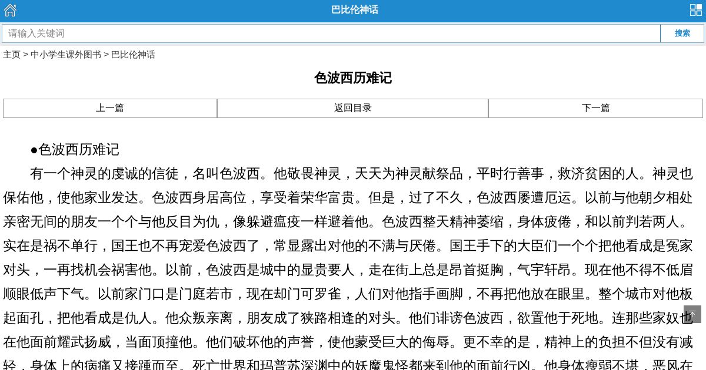Click the text line starting 亲密无间的朋友
This screenshot has width=706, height=370.
click(x=348, y=222)
